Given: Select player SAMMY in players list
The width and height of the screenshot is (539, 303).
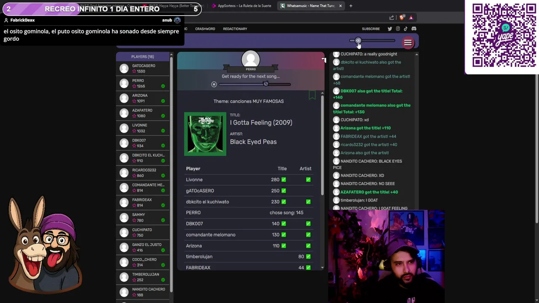Looking at the screenshot, I should point(143,218).
